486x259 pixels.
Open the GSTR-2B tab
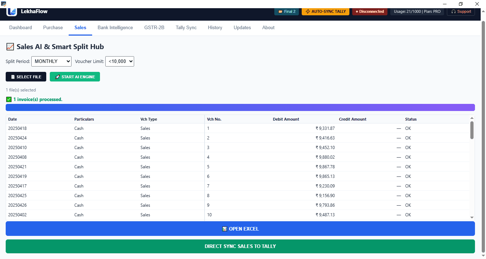[x=154, y=27]
